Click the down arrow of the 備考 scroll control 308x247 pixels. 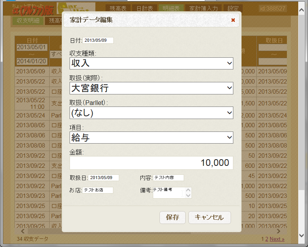pos(188,195)
